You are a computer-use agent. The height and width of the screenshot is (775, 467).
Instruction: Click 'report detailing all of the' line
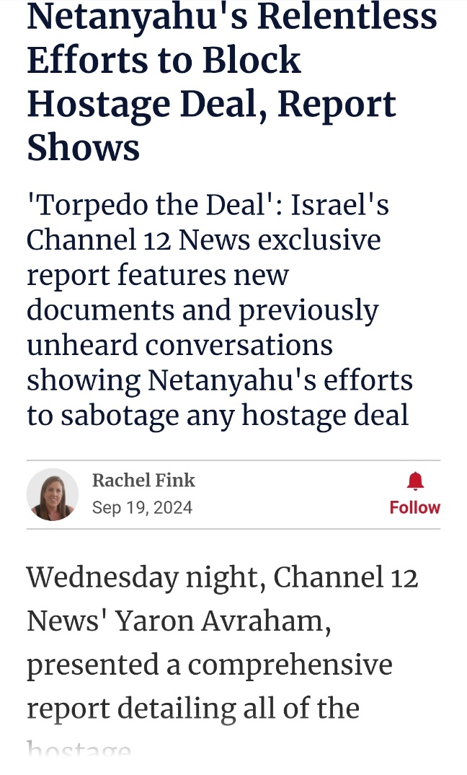coord(192,708)
